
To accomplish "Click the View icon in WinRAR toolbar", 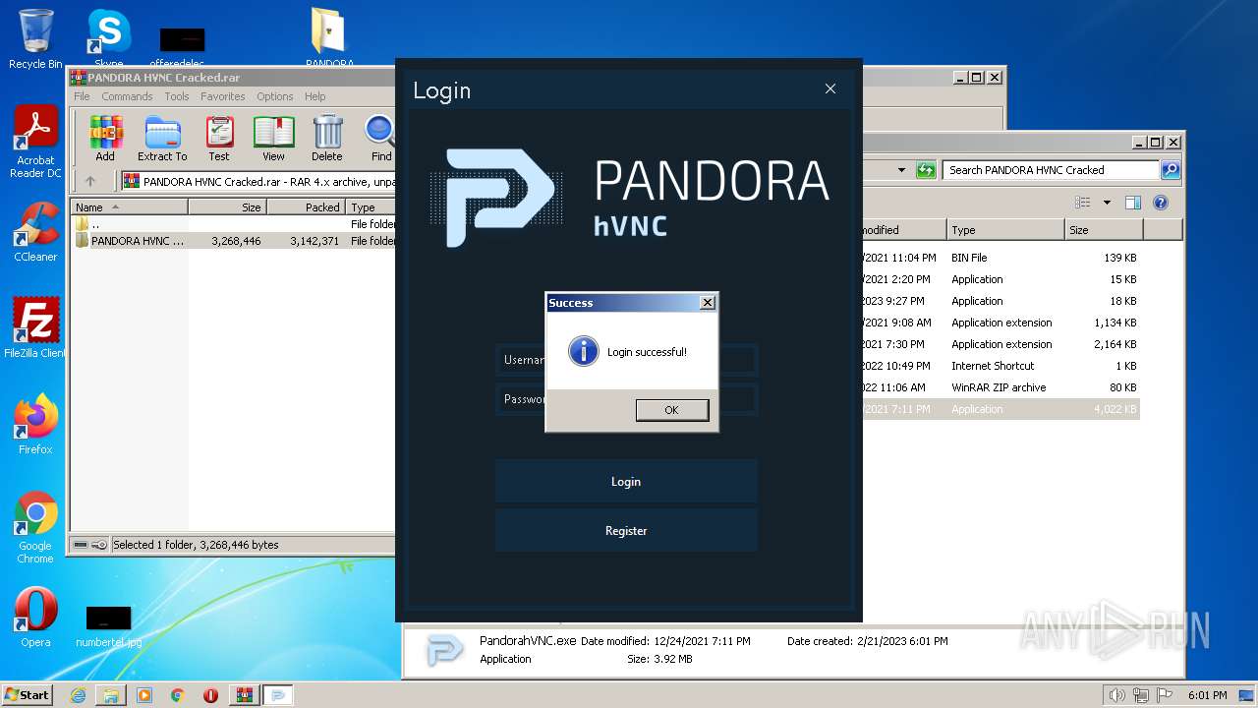I will 273,139.
